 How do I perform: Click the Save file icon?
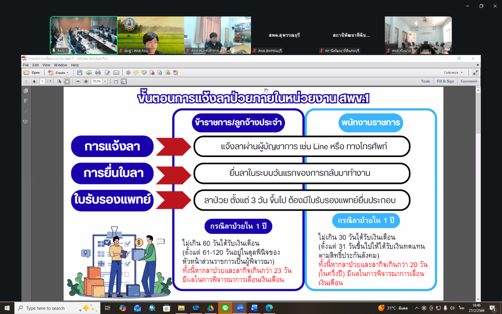coord(80,72)
